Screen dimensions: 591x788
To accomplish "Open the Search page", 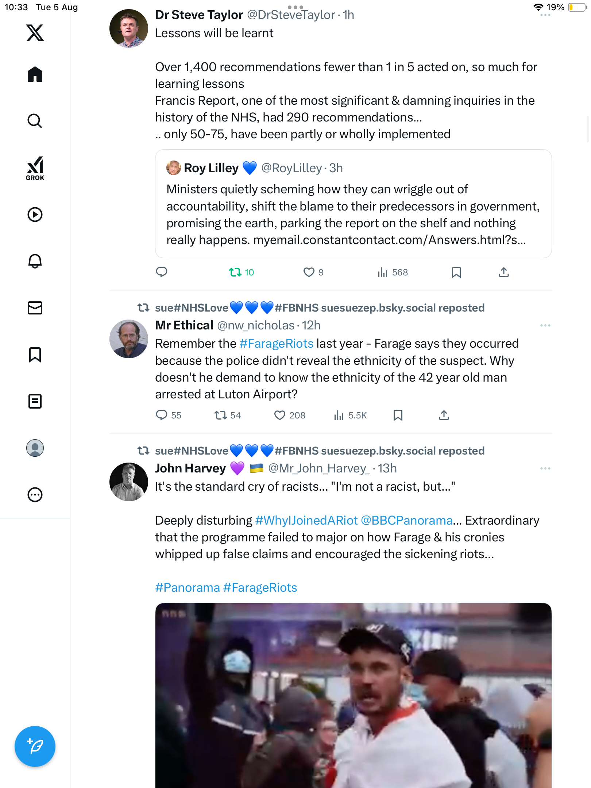I will click(35, 121).
